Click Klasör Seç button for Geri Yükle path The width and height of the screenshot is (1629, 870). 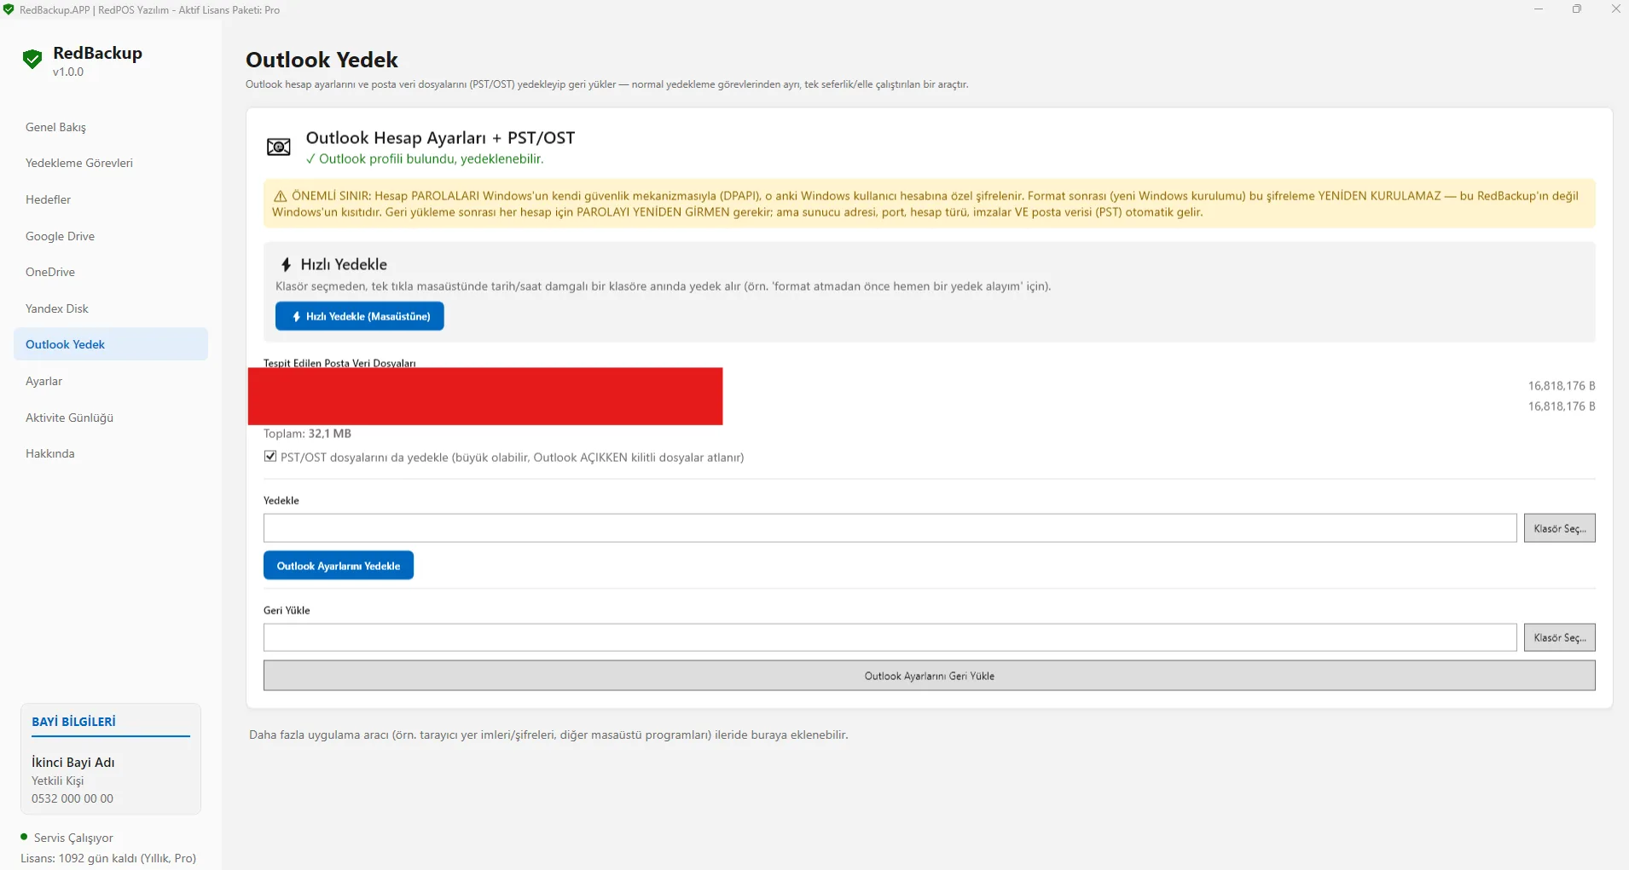1559,637
